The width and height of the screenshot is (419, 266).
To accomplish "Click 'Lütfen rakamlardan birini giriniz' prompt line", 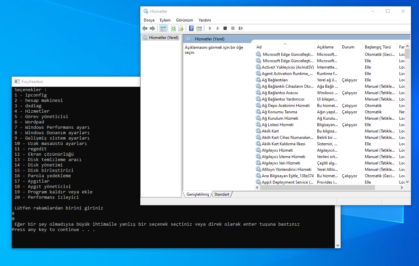I will click(x=59, y=208).
